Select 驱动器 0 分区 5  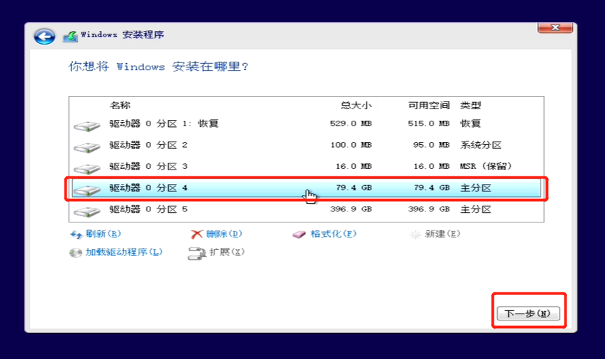pyautogui.click(x=306, y=209)
